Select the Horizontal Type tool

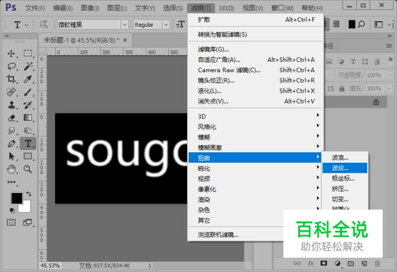click(28, 144)
